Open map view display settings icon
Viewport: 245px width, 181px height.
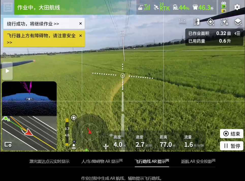click(8, 144)
